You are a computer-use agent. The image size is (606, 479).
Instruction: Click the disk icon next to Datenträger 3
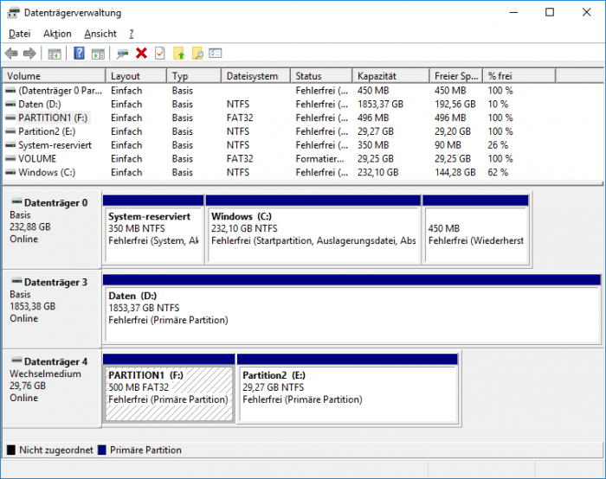pos(16,281)
